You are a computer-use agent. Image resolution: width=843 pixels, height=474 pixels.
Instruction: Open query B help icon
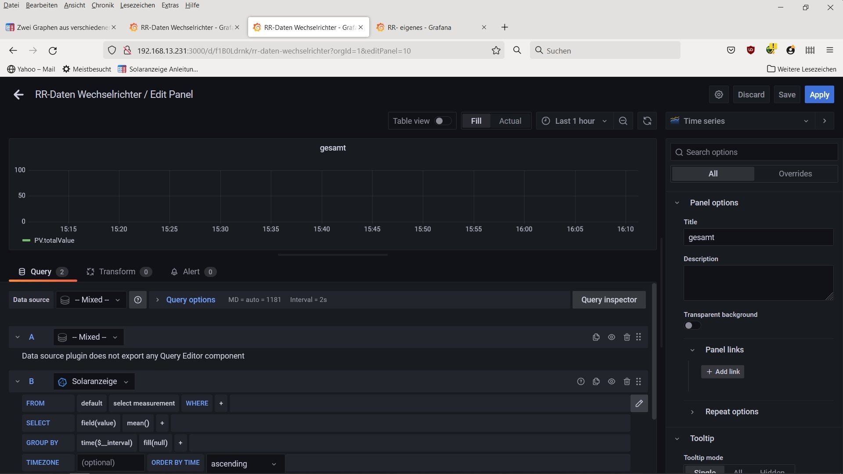coord(580,381)
